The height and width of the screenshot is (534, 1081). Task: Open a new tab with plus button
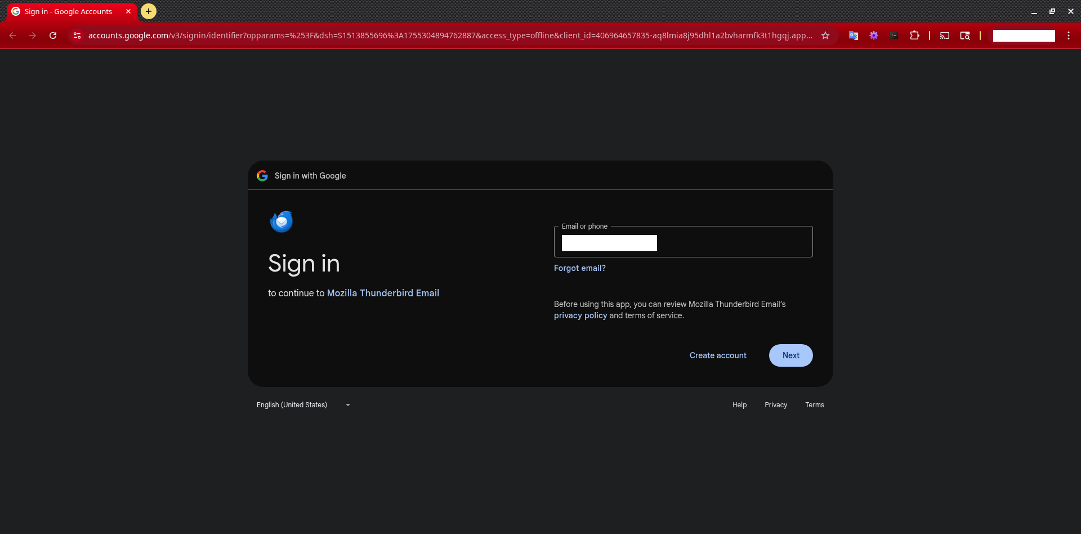(149, 11)
